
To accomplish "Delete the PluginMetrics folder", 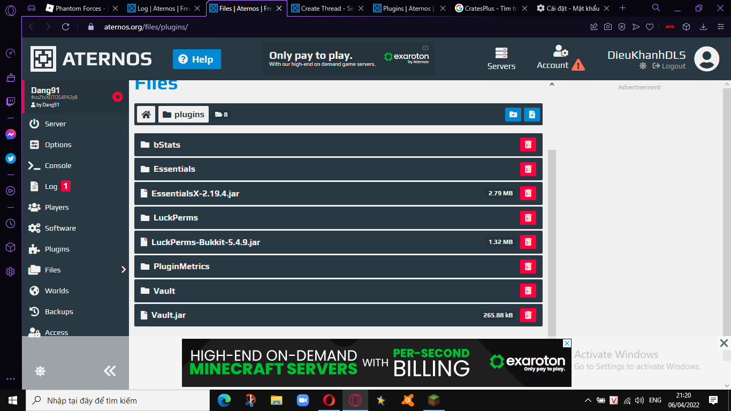I will [528, 267].
